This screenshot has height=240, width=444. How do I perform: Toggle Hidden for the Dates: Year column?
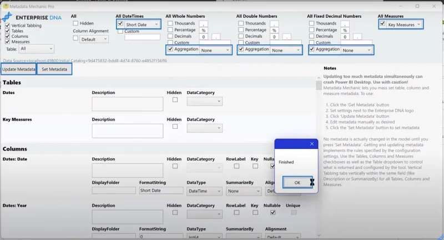(x=175, y=213)
